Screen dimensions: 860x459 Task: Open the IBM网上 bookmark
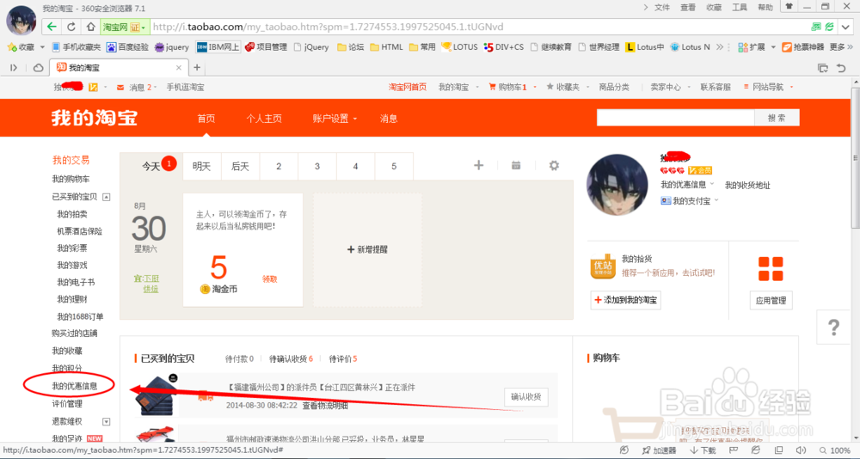(x=218, y=47)
